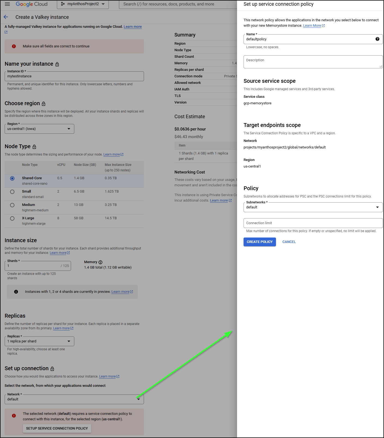Viewport: 384px width, 438px height.
Task: Click the 'shared-core-nano' label
Action: (x=35, y=184)
